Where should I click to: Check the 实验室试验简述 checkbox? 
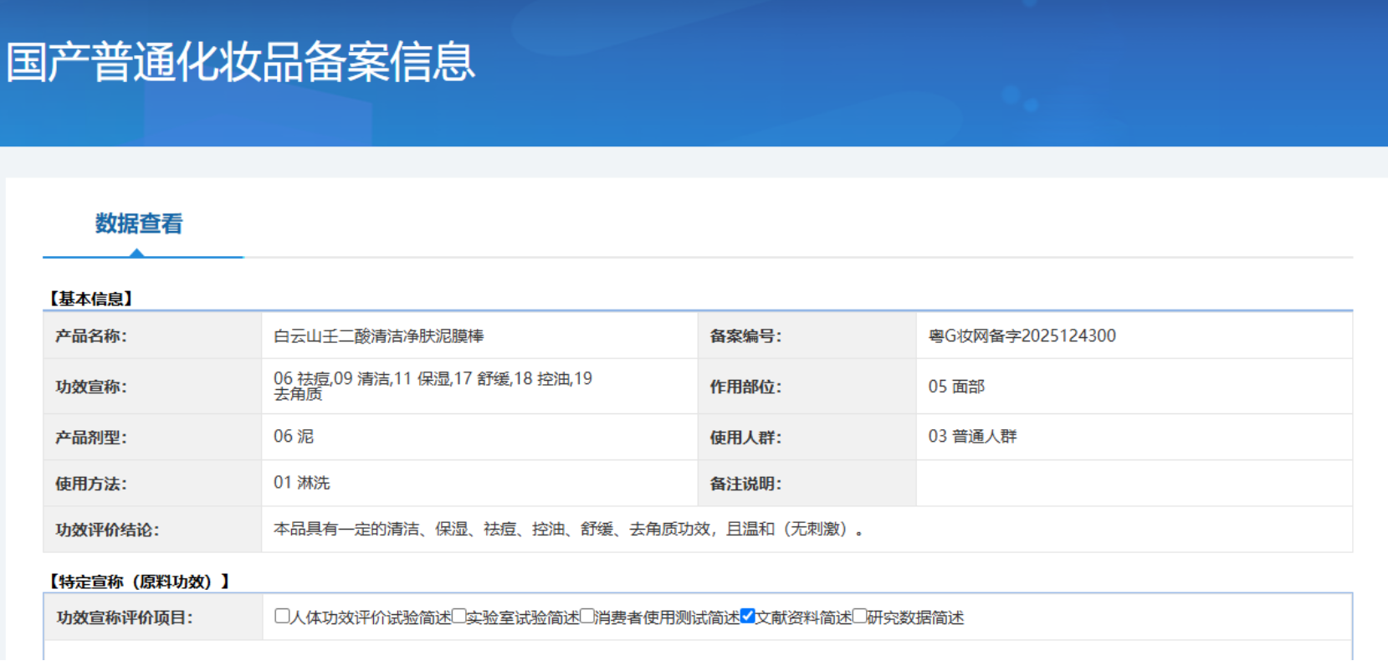tap(458, 616)
